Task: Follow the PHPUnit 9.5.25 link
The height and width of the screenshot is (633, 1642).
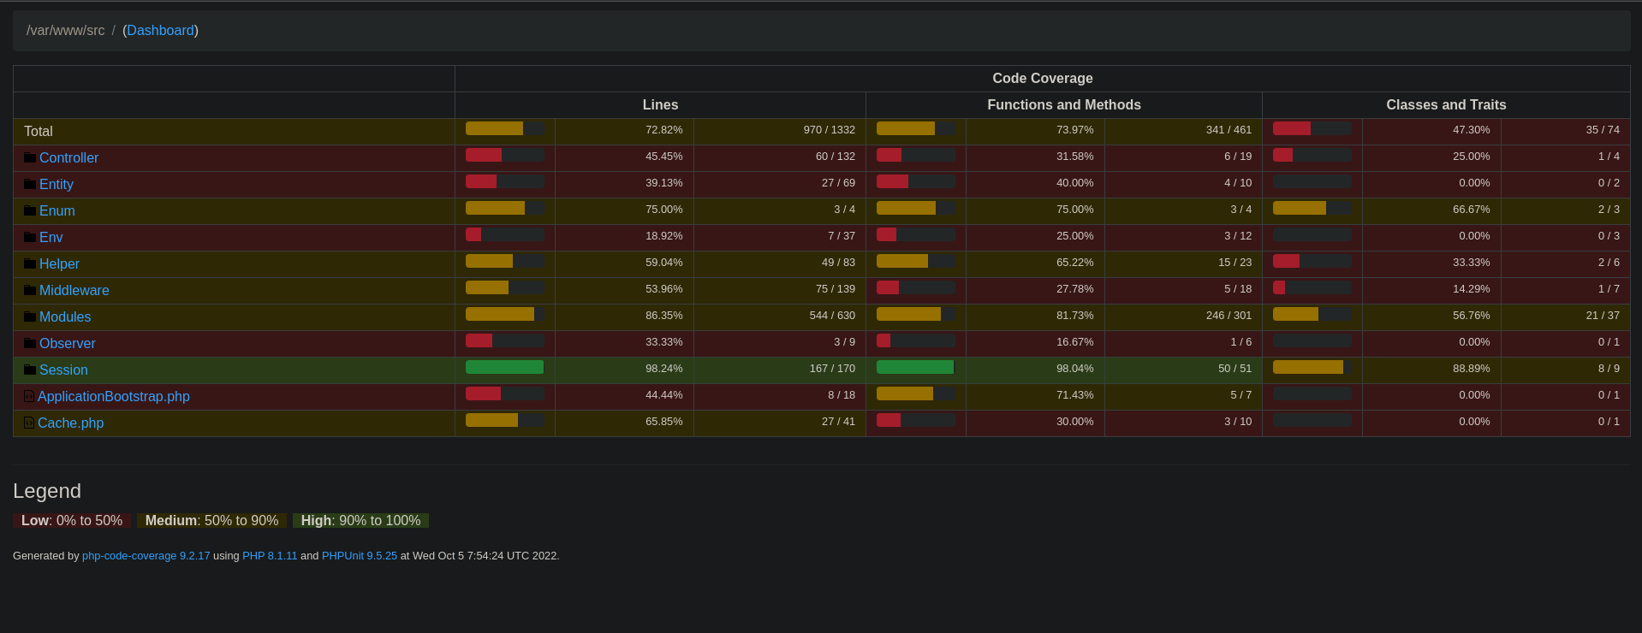Action: (x=360, y=556)
